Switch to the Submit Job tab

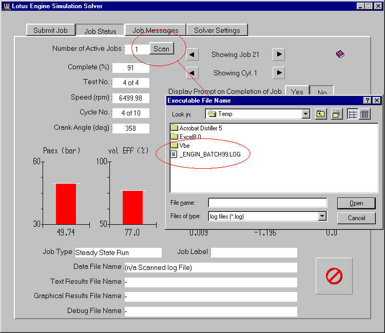tap(51, 30)
